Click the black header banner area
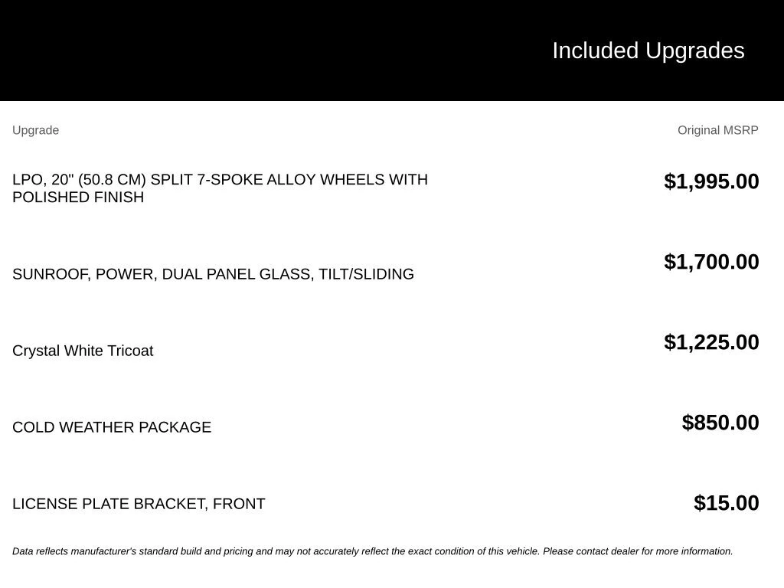The image size is (784, 588). 392,51
